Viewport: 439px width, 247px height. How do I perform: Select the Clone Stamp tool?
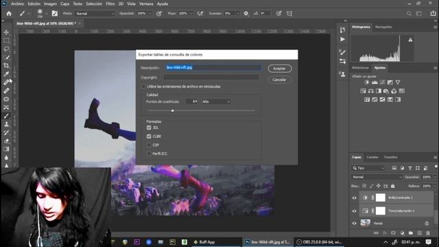tap(6, 124)
